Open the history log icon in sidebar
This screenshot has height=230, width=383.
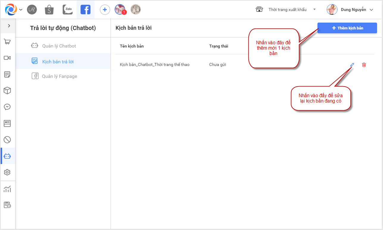point(7,205)
